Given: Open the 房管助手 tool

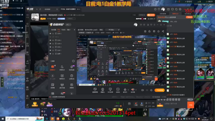Looking at the screenshot, I should pyautogui.click(x=62, y=68).
